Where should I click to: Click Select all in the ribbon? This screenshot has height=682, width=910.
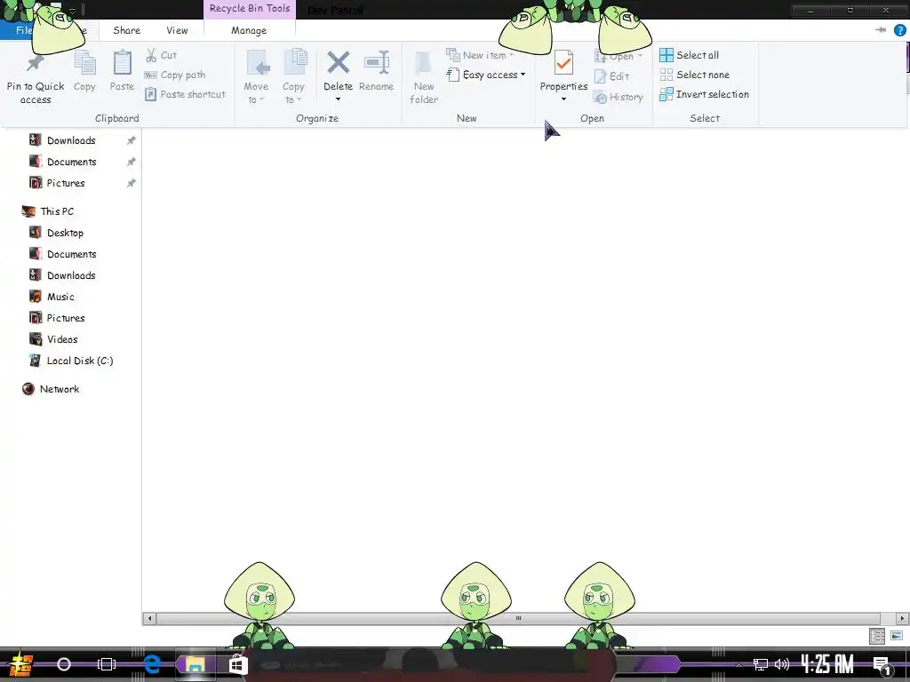[x=689, y=55]
